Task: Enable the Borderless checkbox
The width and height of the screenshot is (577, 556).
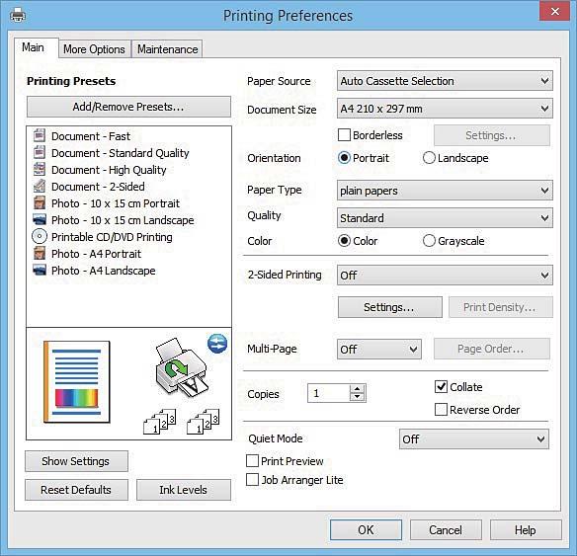Action: [x=344, y=135]
